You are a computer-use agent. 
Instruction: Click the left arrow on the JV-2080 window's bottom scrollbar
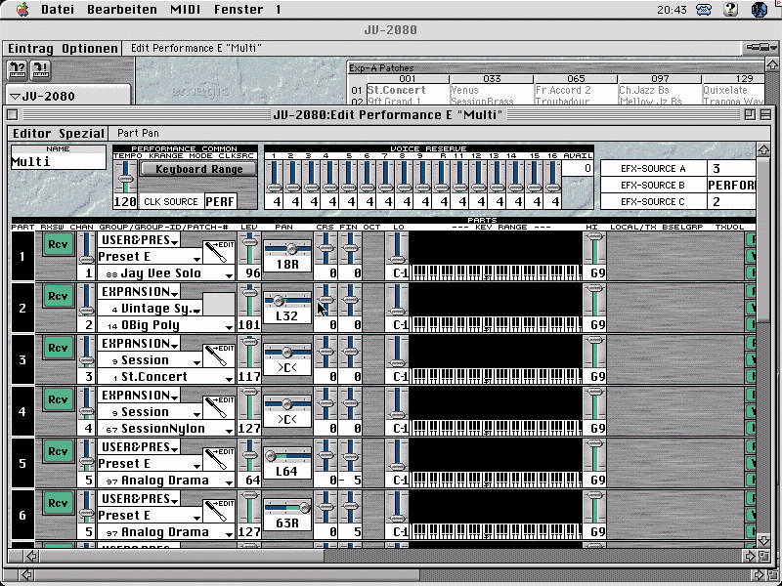click(26, 575)
